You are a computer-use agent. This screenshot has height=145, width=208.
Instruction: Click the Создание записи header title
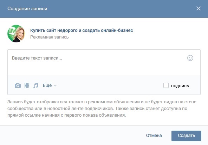(27, 9)
